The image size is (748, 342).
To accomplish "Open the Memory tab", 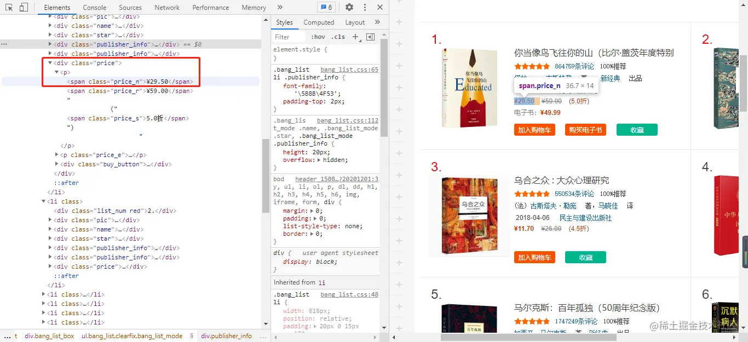I will (254, 8).
